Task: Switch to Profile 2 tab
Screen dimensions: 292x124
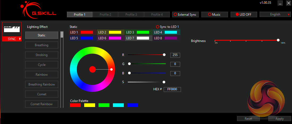Action: 105,14
